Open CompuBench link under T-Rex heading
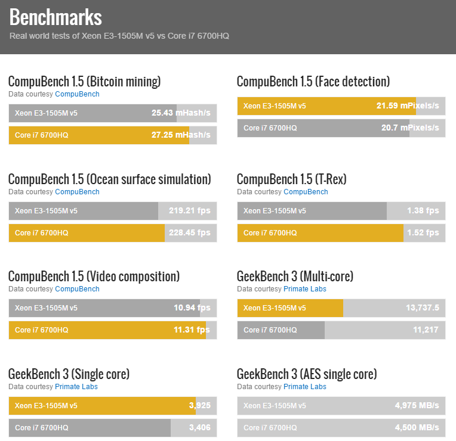The image size is (456, 441). (306, 192)
